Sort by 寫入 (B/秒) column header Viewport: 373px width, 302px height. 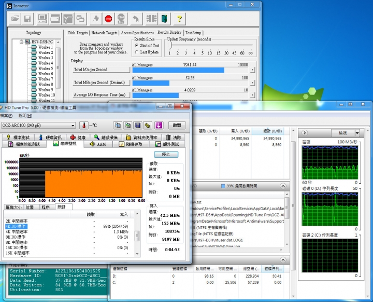click(236, 131)
